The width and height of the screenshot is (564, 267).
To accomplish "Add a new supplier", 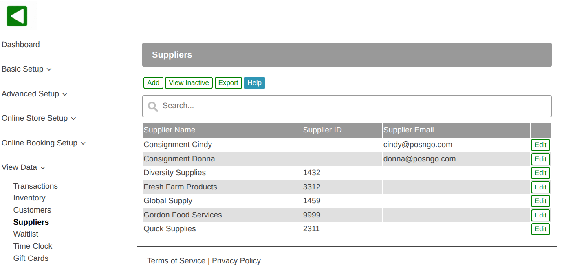I will [x=153, y=83].
